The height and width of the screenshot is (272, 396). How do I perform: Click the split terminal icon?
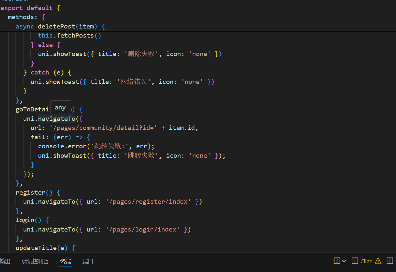[337, 261]
